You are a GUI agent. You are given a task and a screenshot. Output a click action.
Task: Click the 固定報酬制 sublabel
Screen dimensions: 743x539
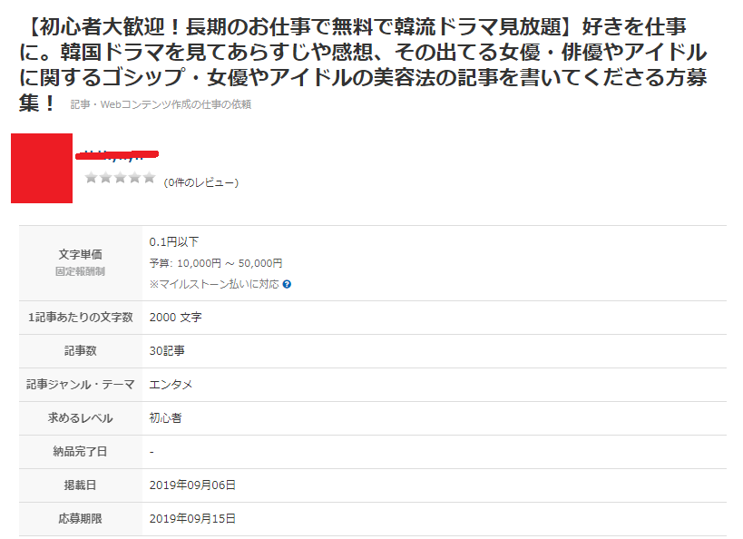[x=81, y=270]
